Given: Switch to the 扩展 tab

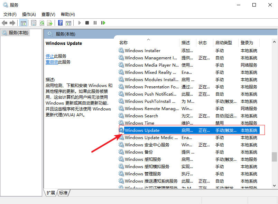Looking at the screenshot, I should click(51, 193).
